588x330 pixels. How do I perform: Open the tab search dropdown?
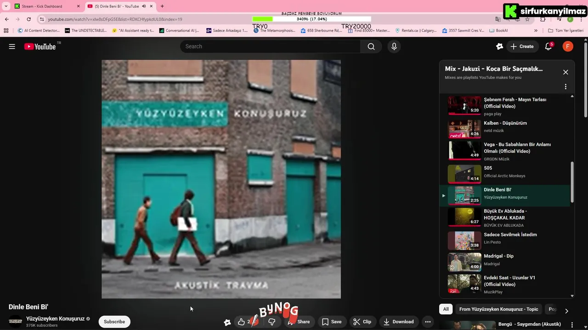click(6, 6)
